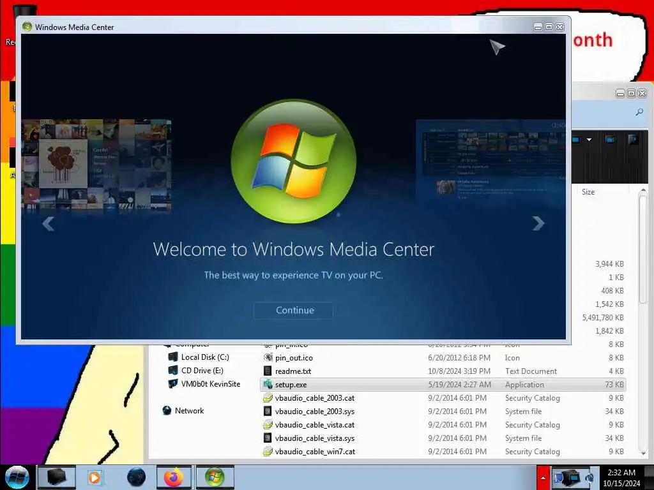Open Explorer change view dropdown arrow
The height and width of the screenshot is (490, 654).
pyautogui.click(x=589, y=140)
